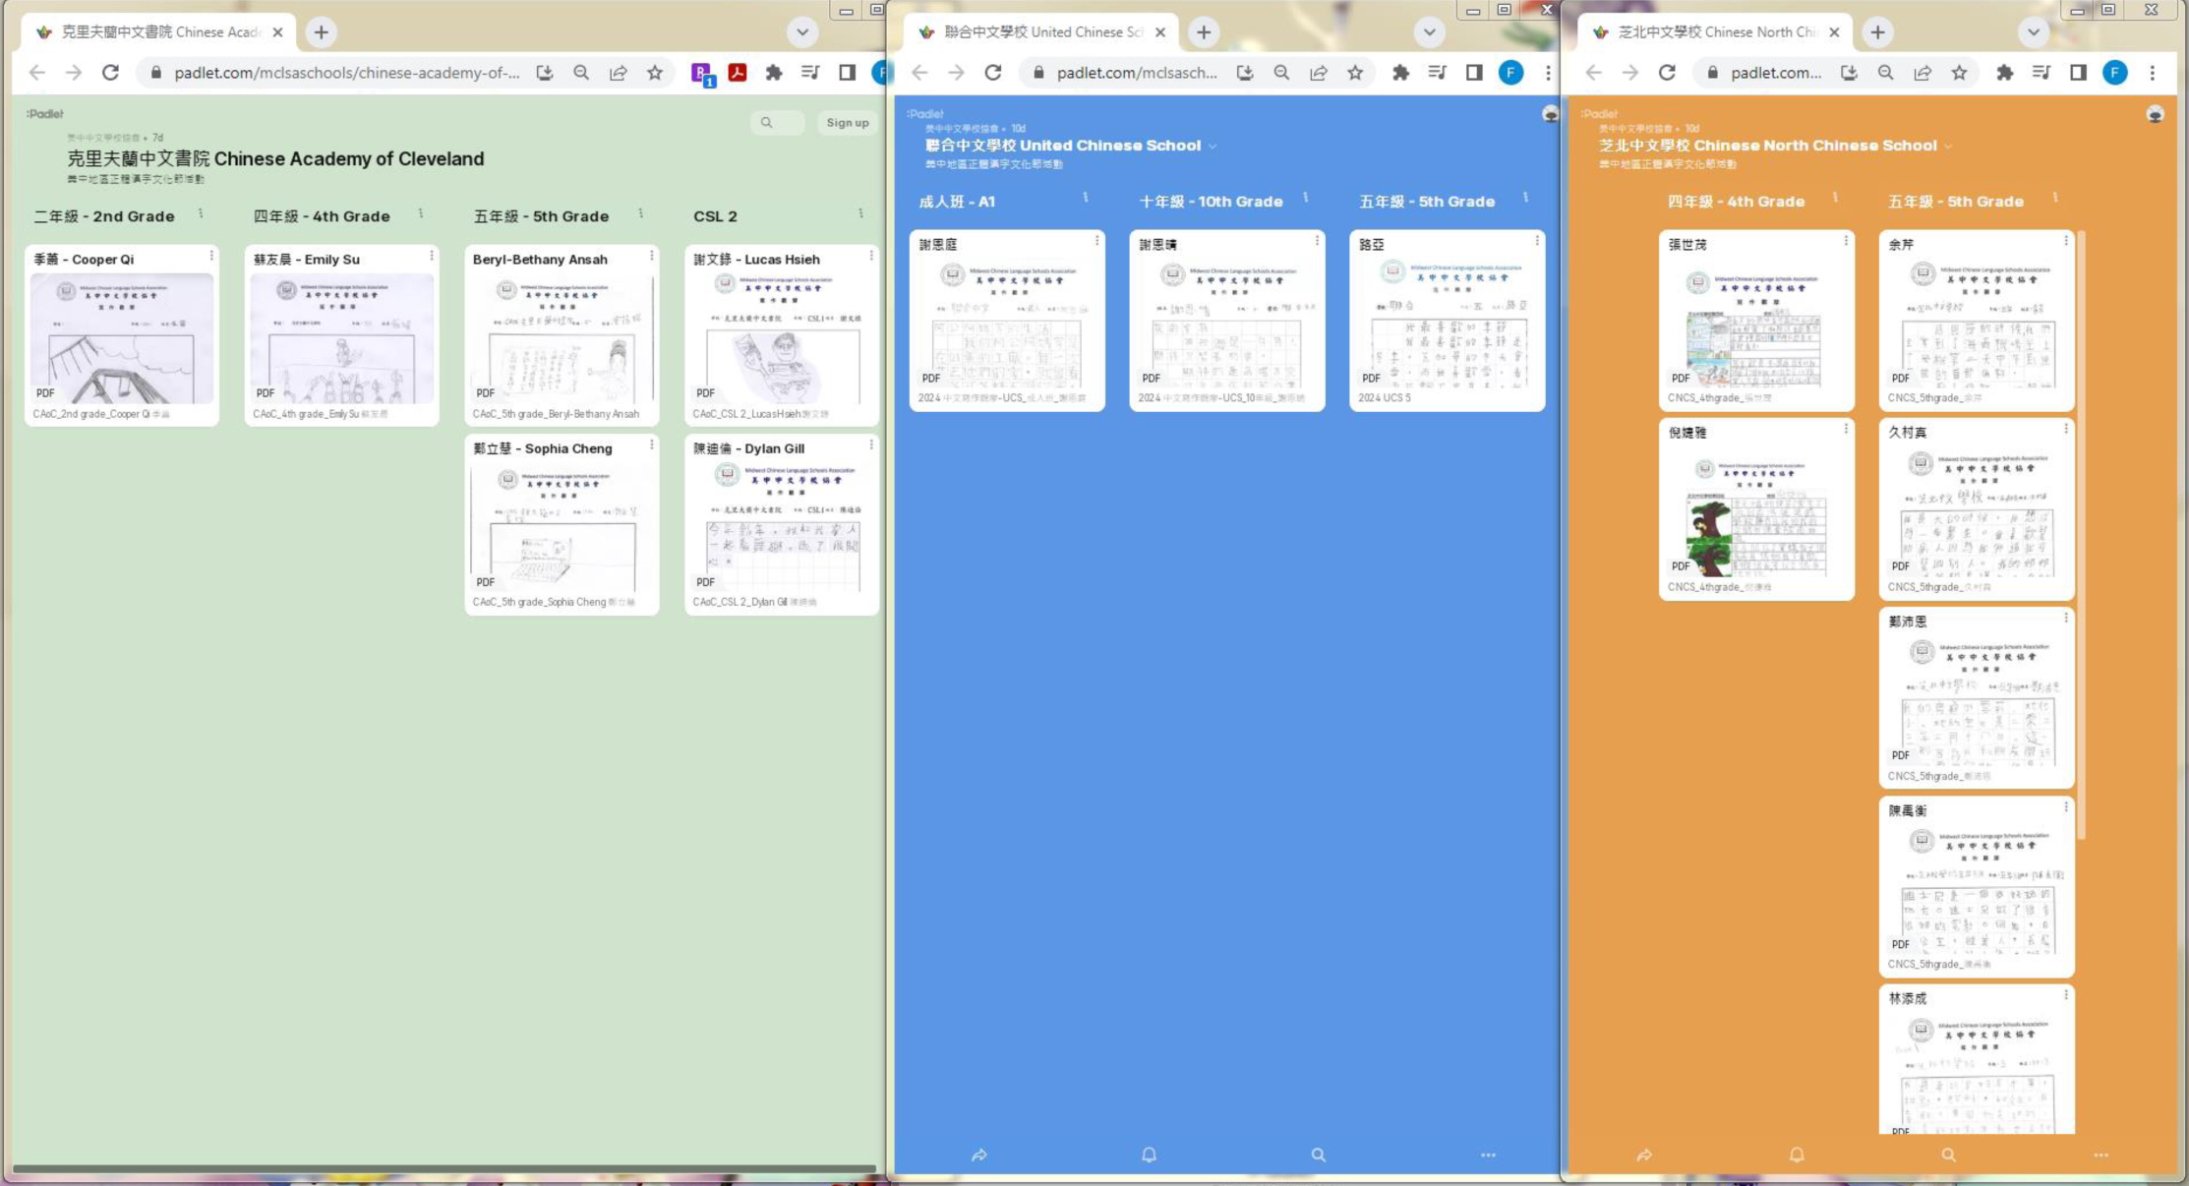Open the notifications bell in the blue Padlet

tap(1149, 1156)
